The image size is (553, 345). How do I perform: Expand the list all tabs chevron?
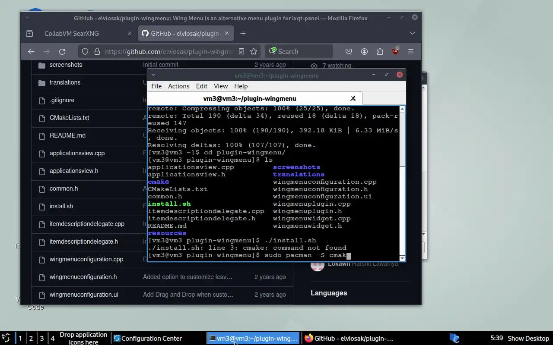point(412,33)
